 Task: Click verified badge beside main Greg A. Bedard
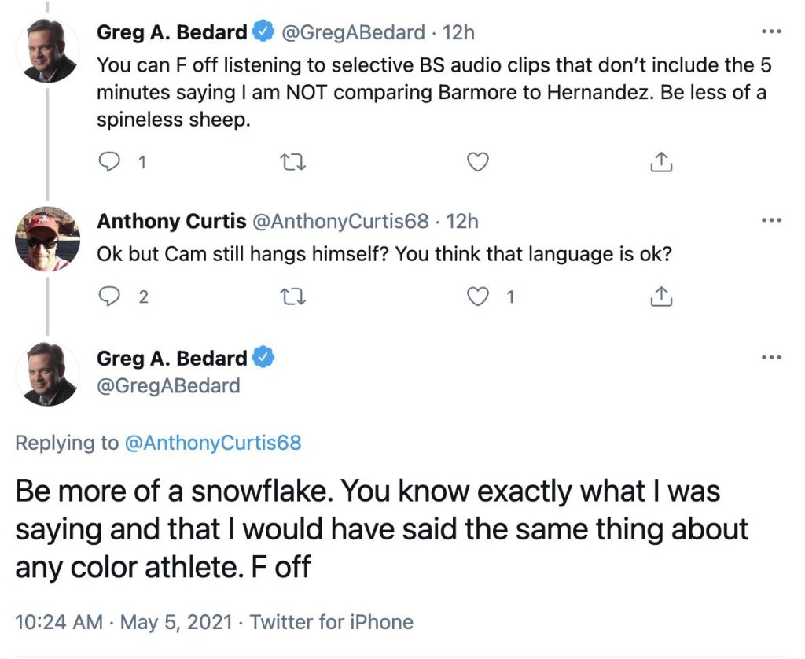[264, 359]
